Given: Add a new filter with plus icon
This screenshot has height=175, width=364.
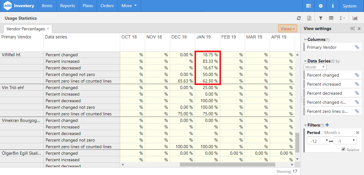Looking at the screenshot, I should pos(327,125).
